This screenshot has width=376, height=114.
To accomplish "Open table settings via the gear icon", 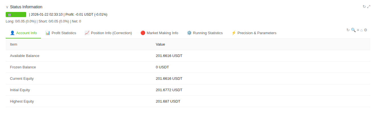I will [366, 30].
